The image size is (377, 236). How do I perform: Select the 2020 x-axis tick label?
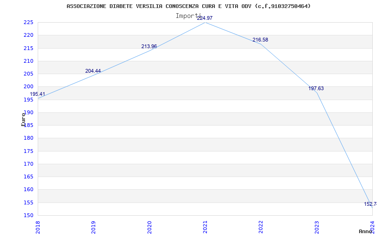click(x=149, y=228)
